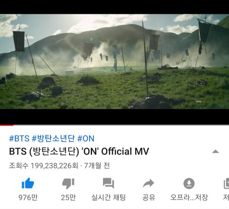
Task: Tap the 공유 share label
Action: click(x=148, y=198)
